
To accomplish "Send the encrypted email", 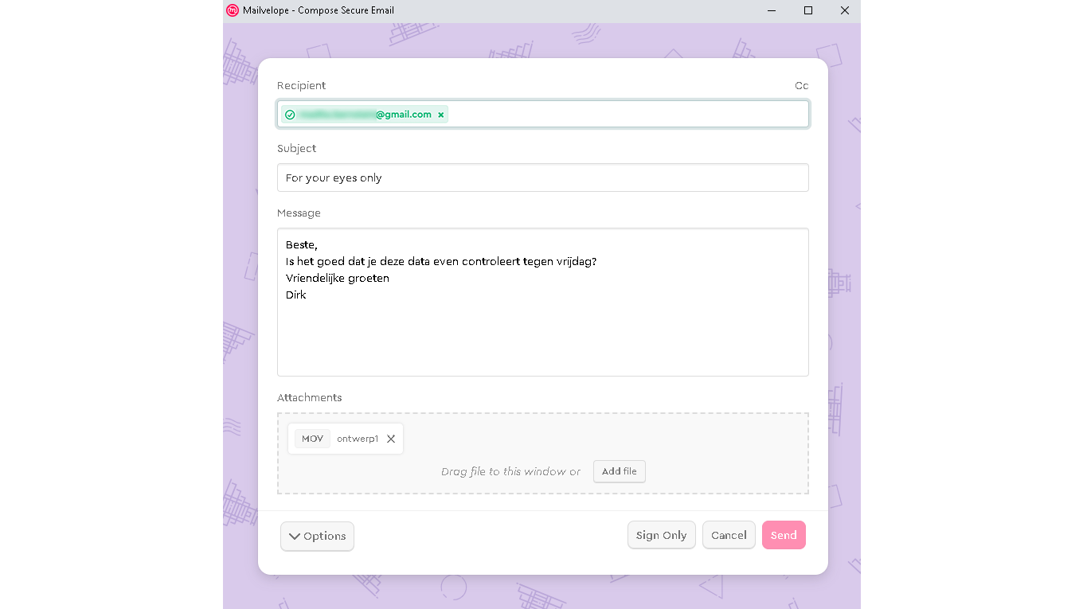I will (x=784, y=535).
